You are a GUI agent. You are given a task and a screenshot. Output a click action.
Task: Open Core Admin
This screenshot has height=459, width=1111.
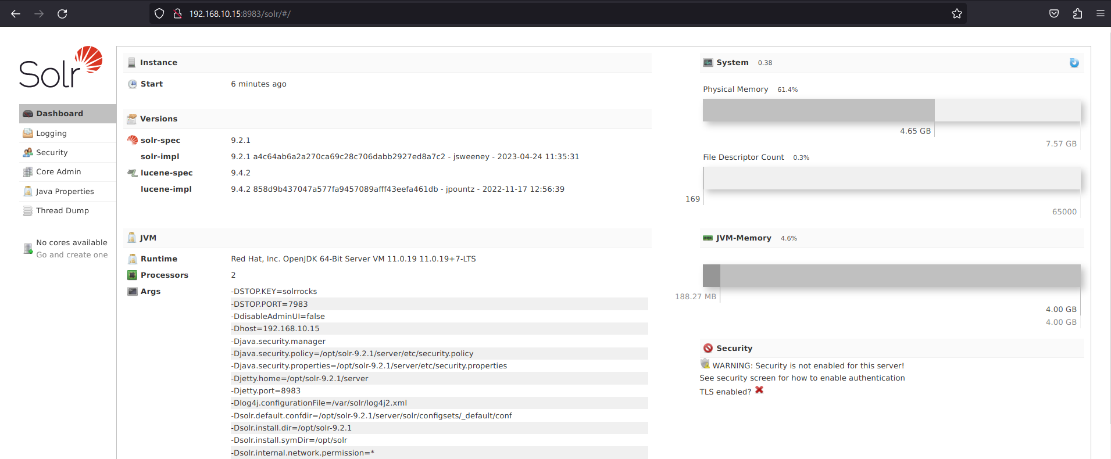point(67,171)
